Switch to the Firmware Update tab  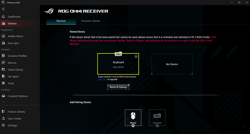point(91,21)
